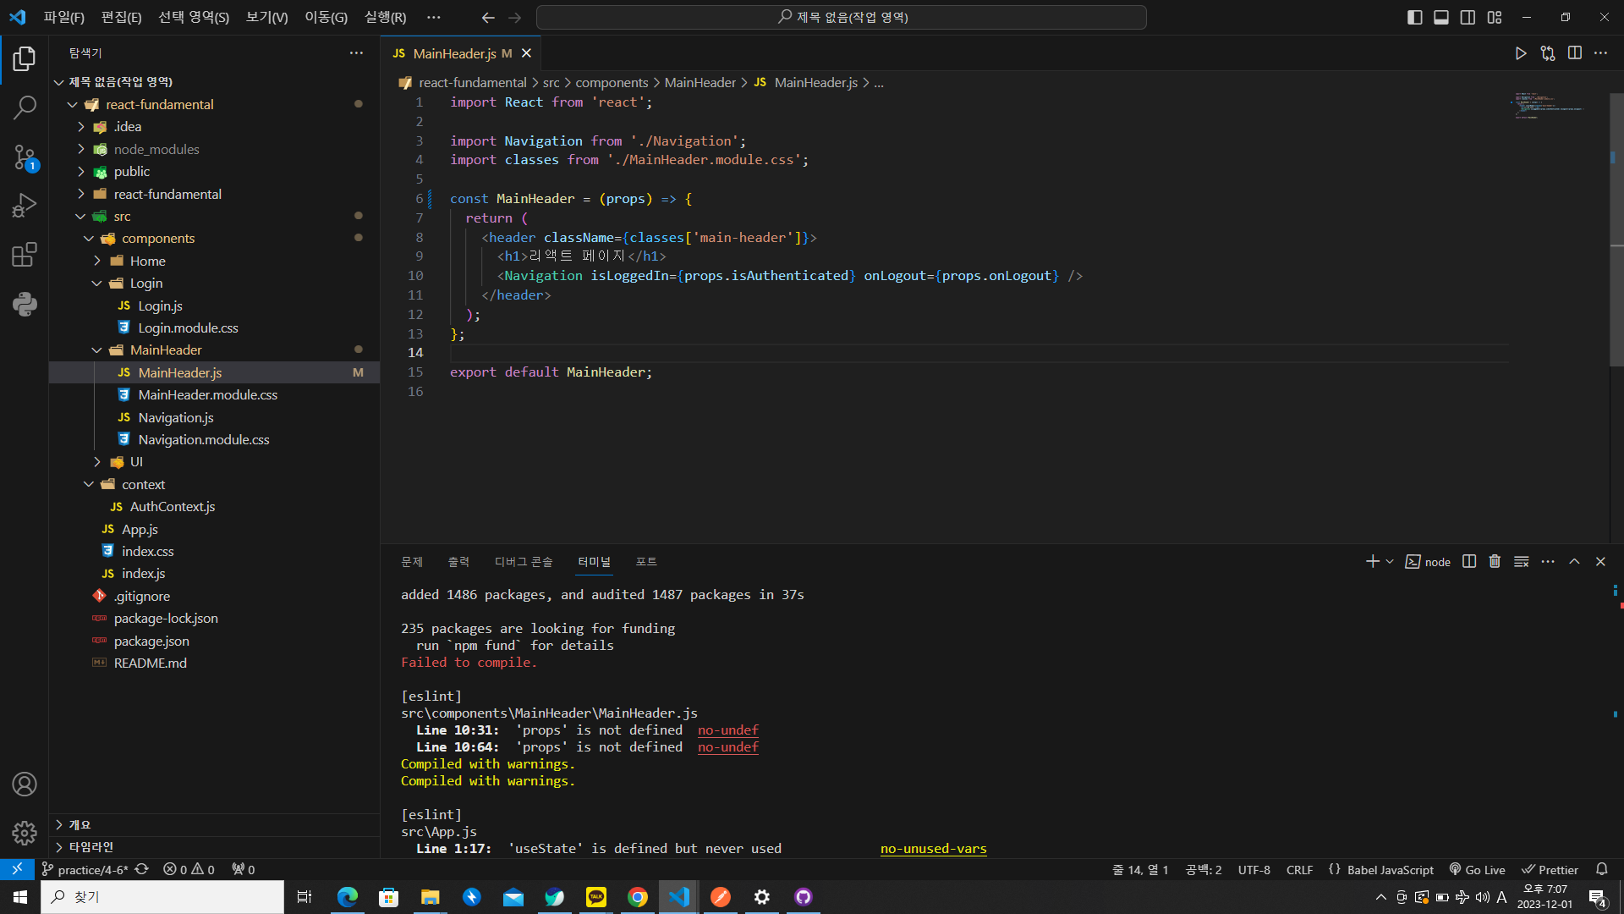This screenshot has width=1624, height=914.
Task: Open changes for MainHeader.js
Action: pos(1548,53)
